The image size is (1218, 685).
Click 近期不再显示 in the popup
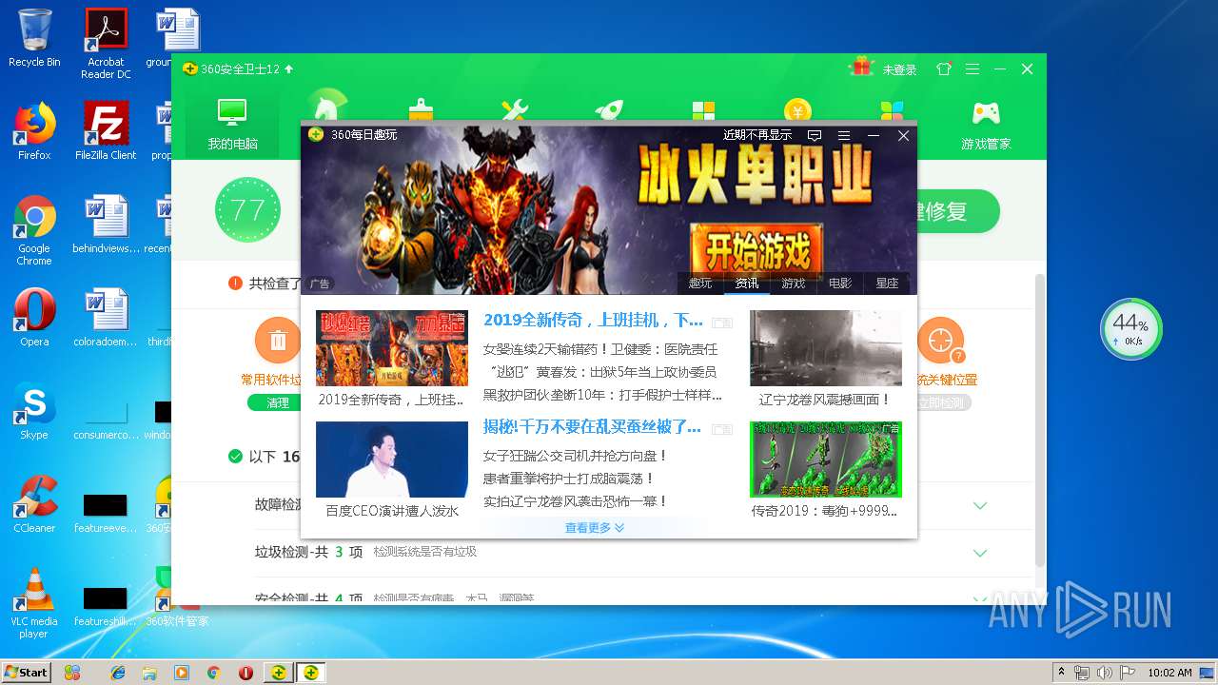[757, 135]
